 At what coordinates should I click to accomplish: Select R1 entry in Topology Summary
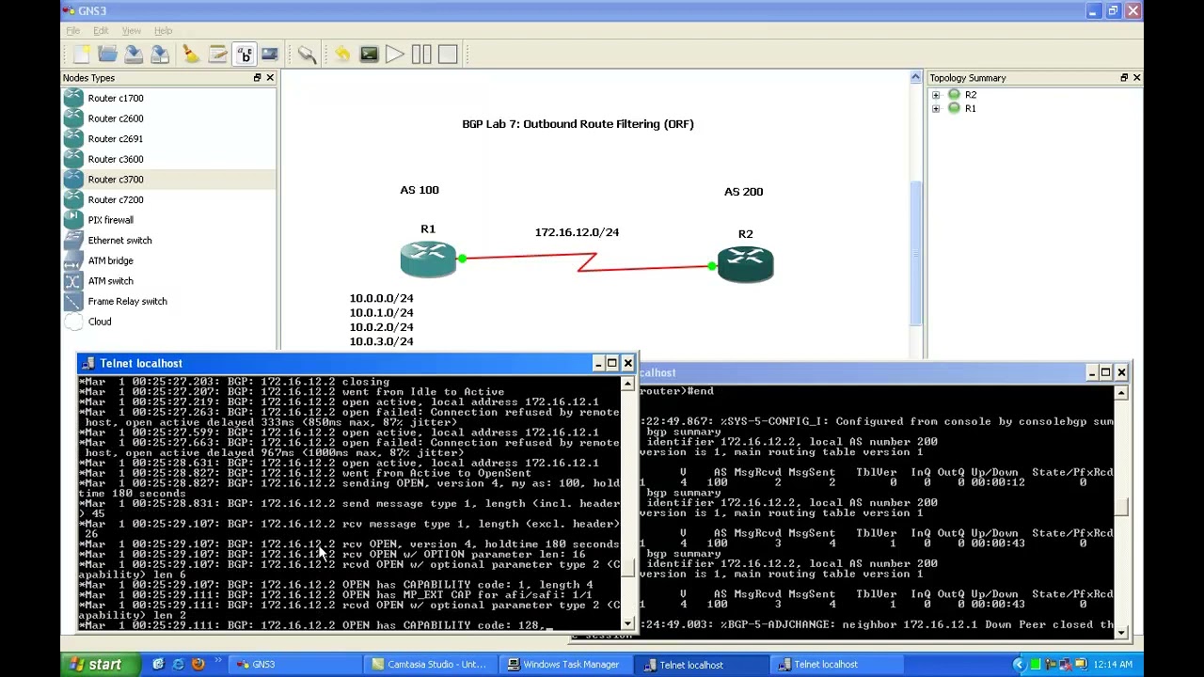(x=971, y=109)
